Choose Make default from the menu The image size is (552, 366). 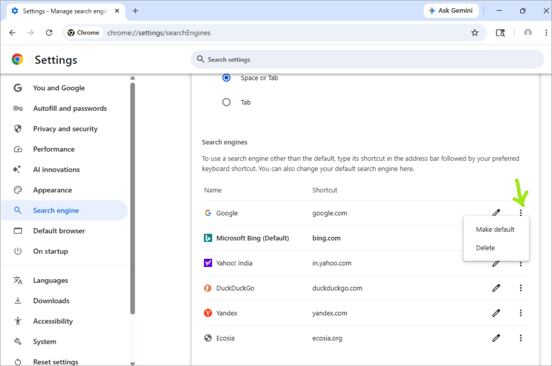coord(496,229)
